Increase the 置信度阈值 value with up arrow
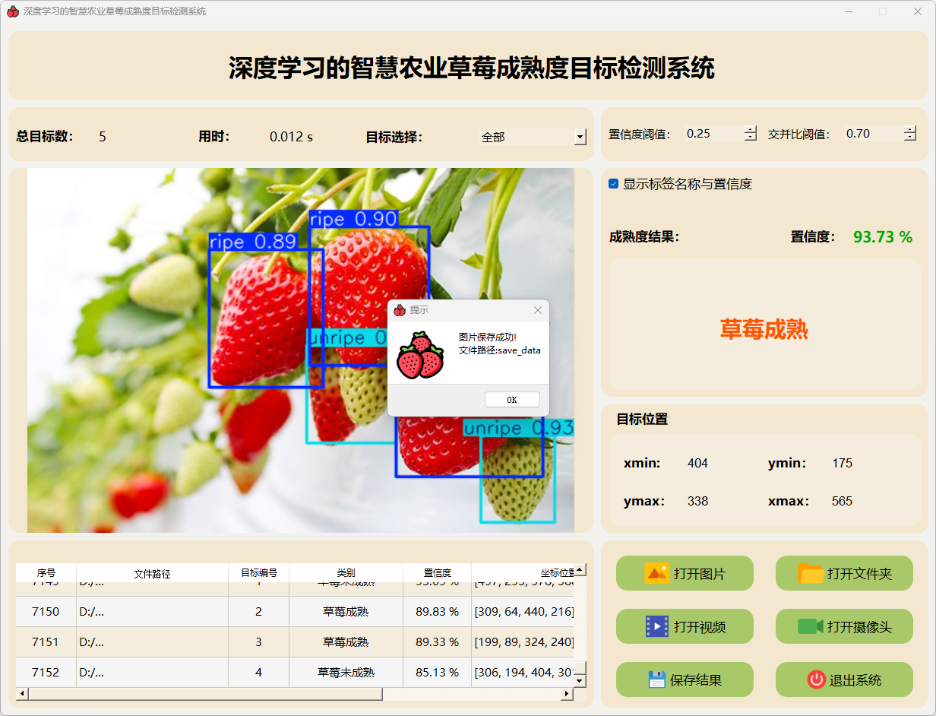 tap(751, 129)
